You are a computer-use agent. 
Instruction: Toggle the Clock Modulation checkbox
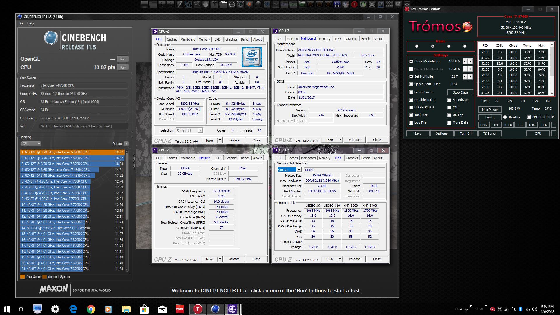click(x=411, y=61)
